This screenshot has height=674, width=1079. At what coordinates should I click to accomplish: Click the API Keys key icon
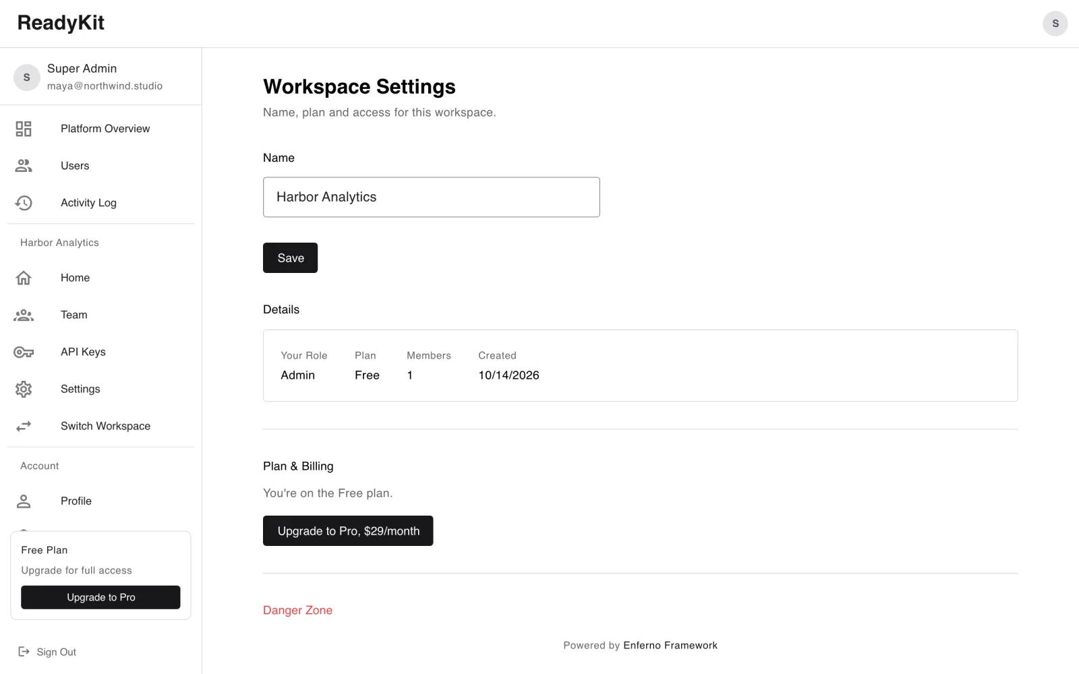click(24, 352)
